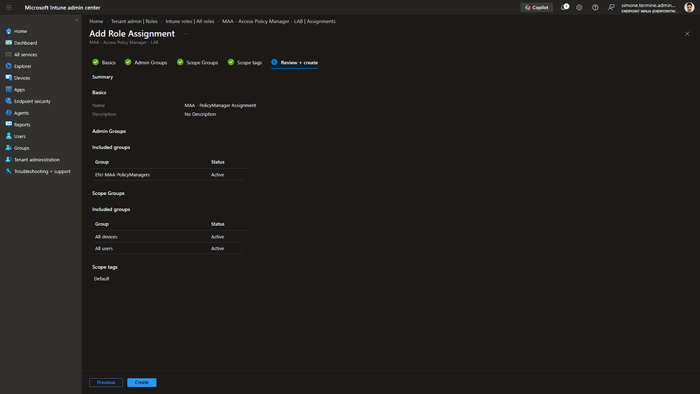
Task: Close the Add Role Assignment pane
Action: click(687, 34)
